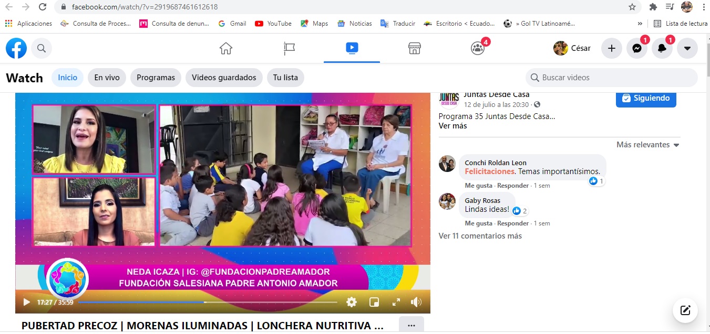Open the Pages flag icon

tap(289, 48)
